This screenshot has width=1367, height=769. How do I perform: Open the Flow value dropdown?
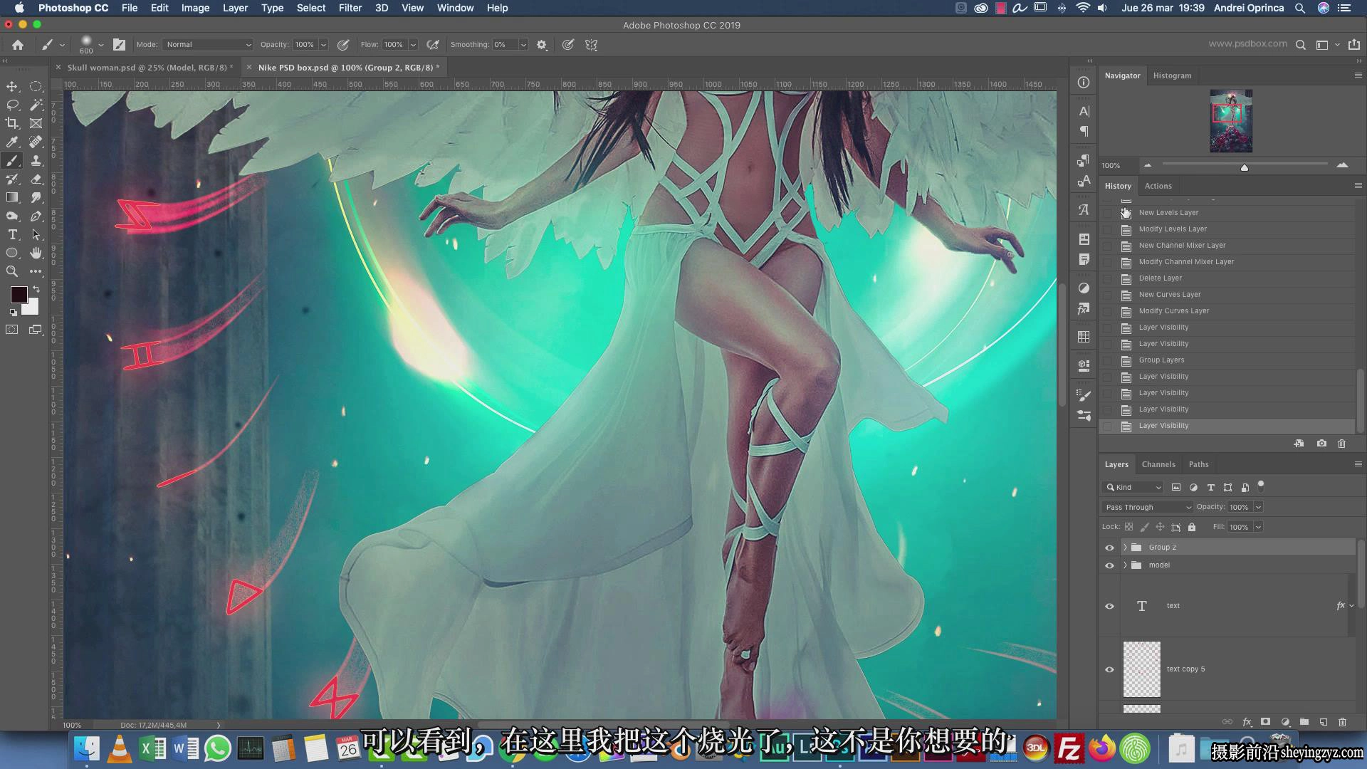click(x=413, y=45)
